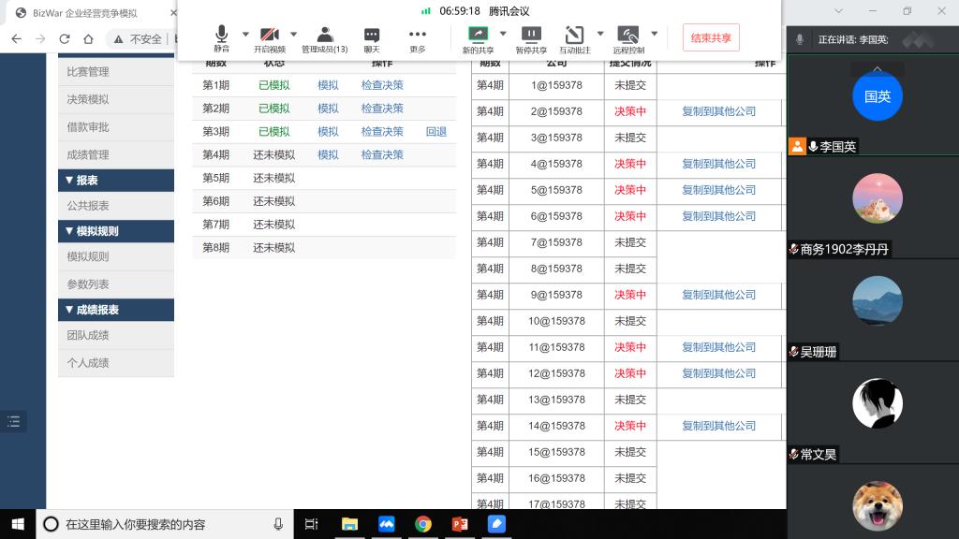Pause screen sharing with 暂停共享
Screen dimensions: 959x539
[x=531, y=36]
